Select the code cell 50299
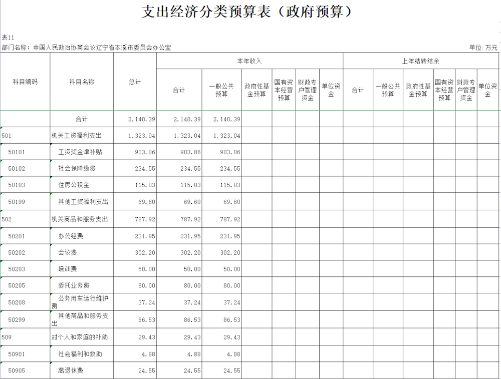The width and height of the screenshot is (501, 379). coord(25,319)
